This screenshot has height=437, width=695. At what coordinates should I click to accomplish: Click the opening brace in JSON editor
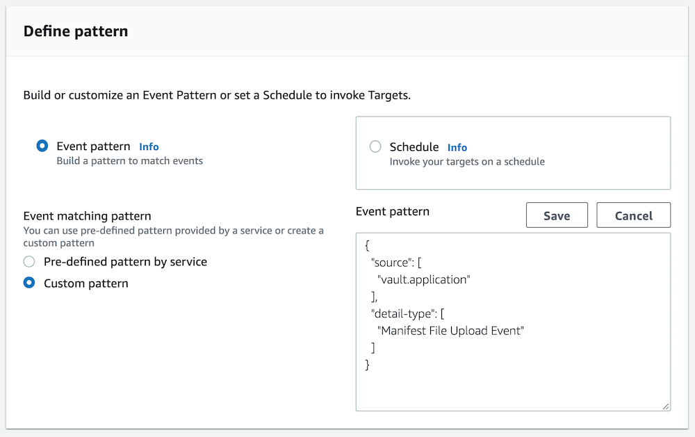(x=367, y=245)
